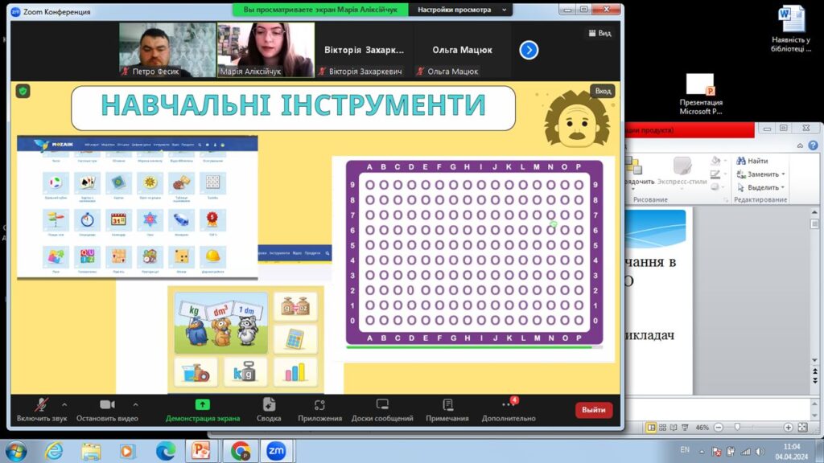Expand video options arrow beside camera
The image size is (824, 463).
tap(135, 404)
